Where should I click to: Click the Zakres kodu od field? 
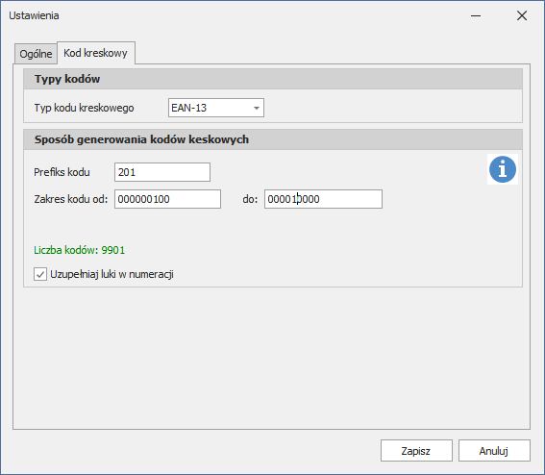pyautogui.click(x=167, y=199)
